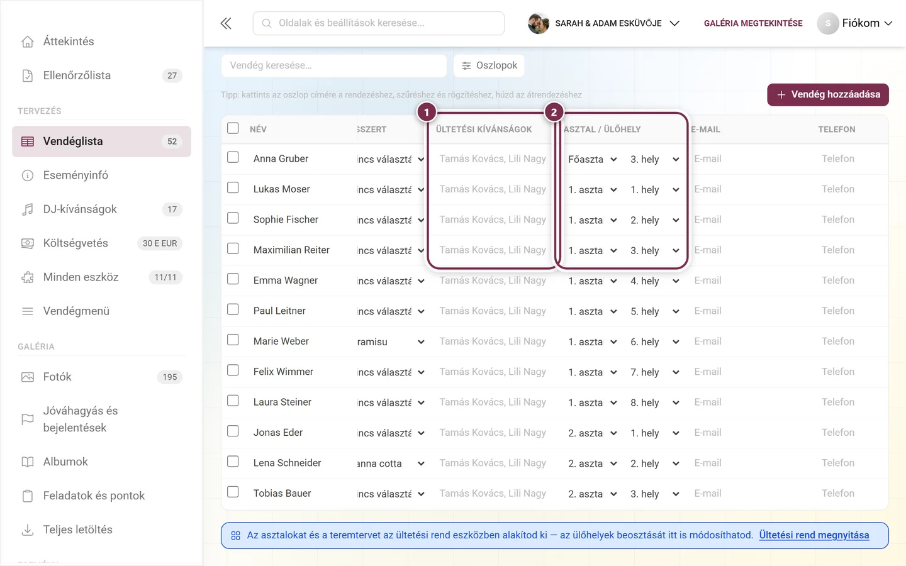The width and height of the screenshot is (906, 566).
Task: Click the Feladatok és pontok clipboard icon
Action: tap(28, 496)
